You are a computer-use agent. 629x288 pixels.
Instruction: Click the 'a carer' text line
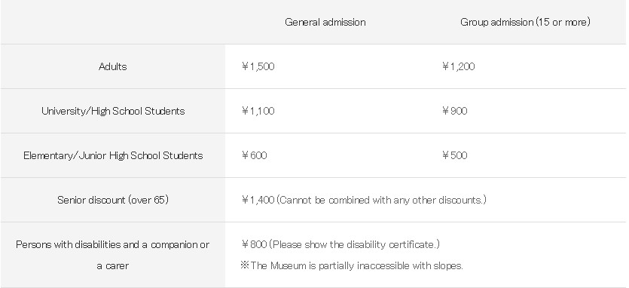coord(113,266)
